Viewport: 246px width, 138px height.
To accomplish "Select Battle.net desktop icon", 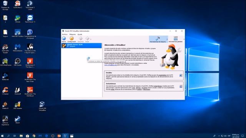I will (5, 77).
